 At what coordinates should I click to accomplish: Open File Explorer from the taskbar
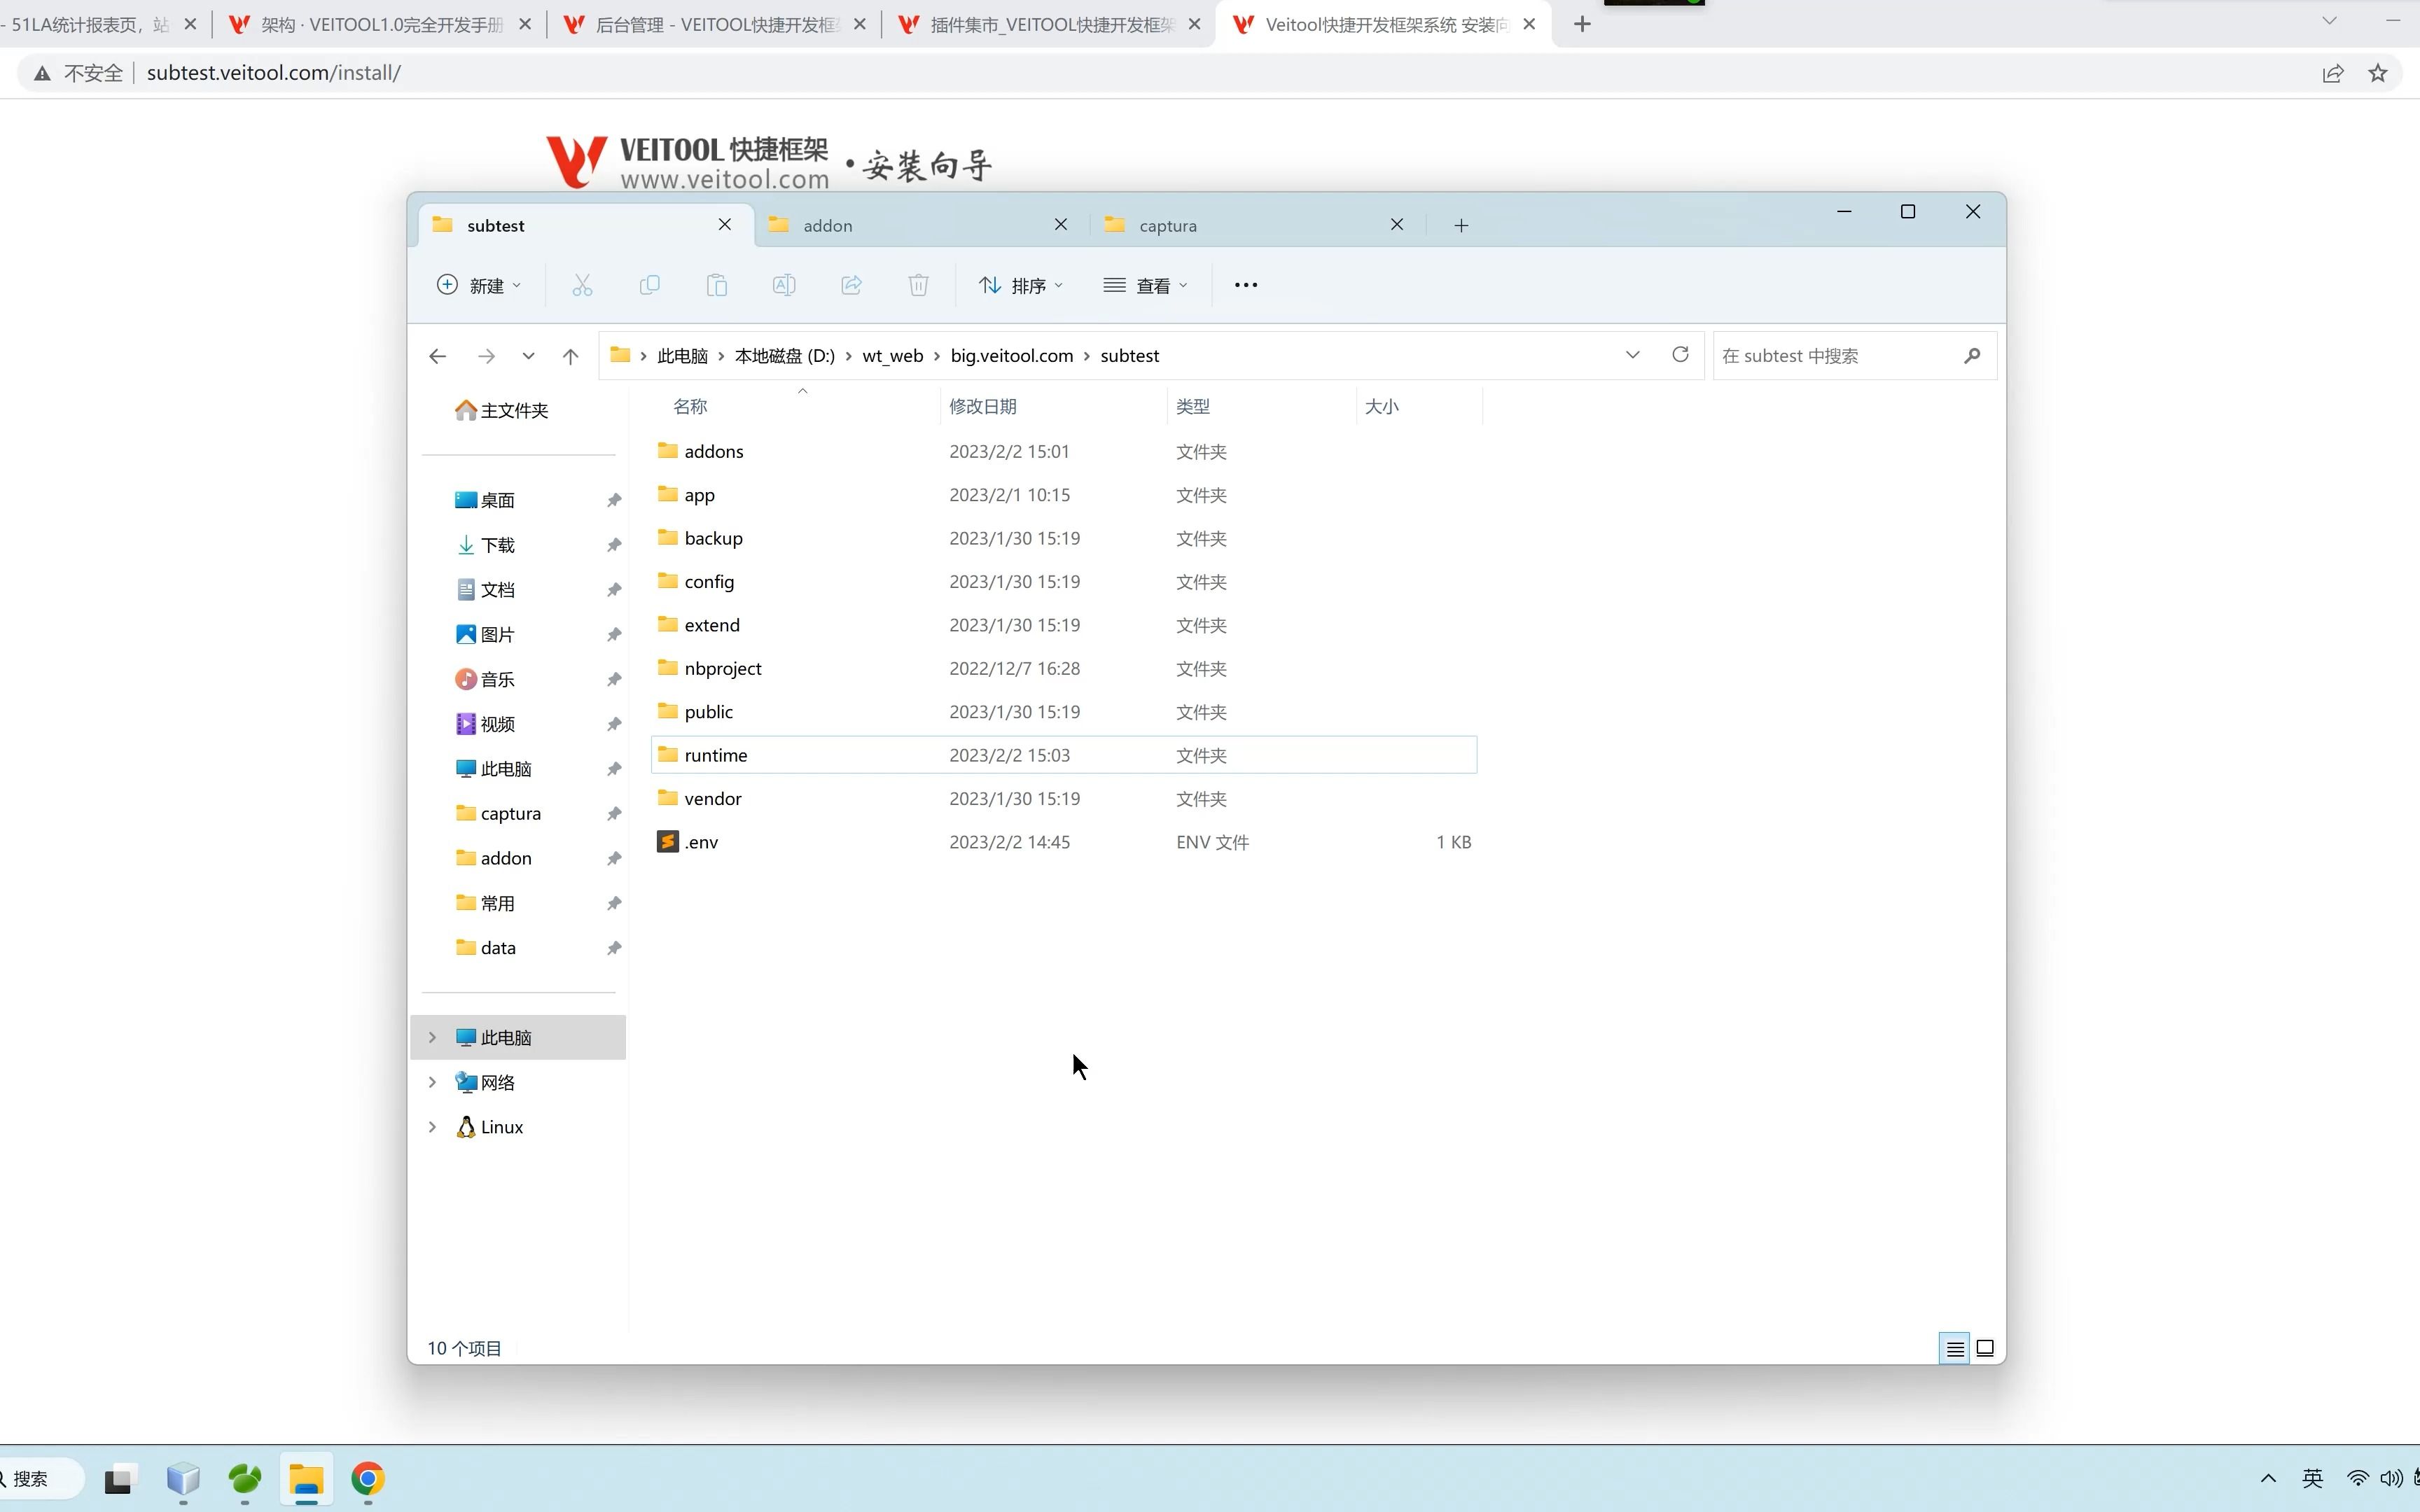306,1478
